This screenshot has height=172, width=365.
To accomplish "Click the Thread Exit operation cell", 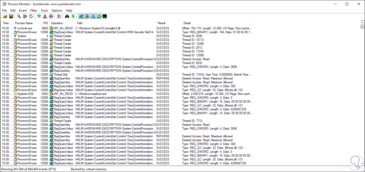I will [x=60, y=75].
